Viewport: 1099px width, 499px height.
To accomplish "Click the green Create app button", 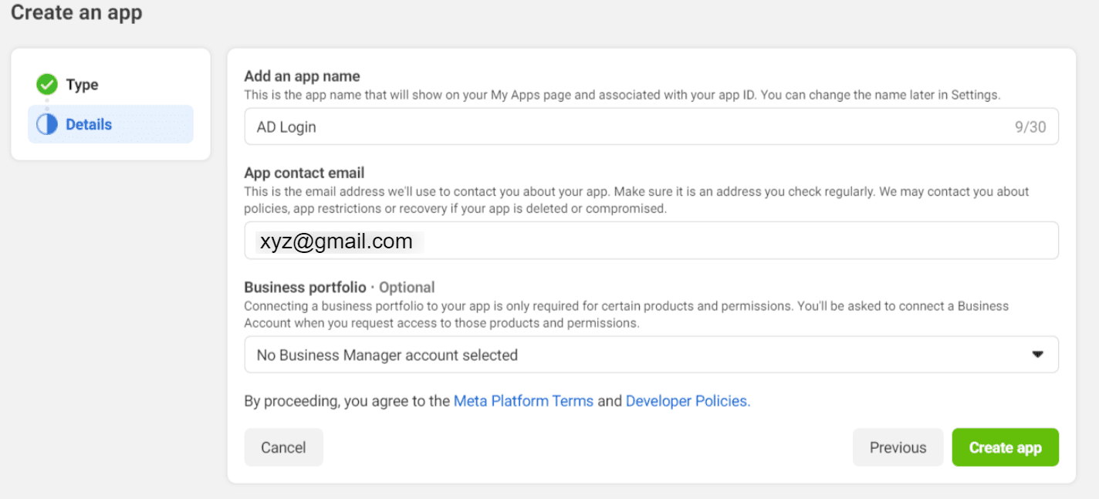I will (1005, 448).
